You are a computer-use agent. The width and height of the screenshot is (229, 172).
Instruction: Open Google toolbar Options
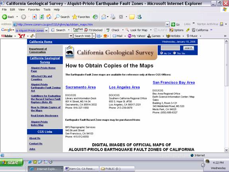pyautogui.click(x=176, y=30)
